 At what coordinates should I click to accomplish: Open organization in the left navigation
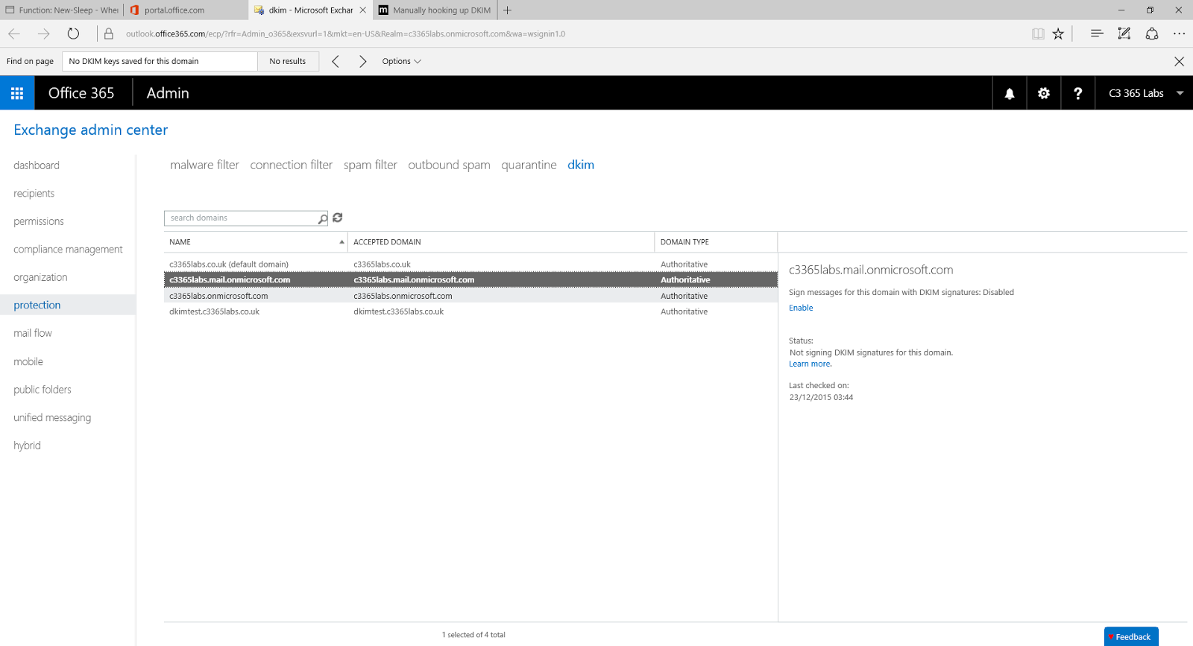(40, 277)
